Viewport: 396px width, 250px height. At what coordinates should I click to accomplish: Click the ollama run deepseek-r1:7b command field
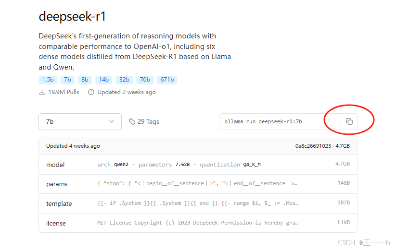280,121
